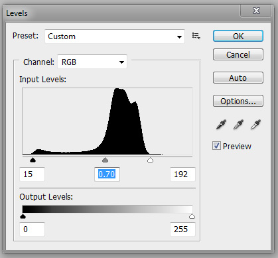Open the preset options menu icon
Screen dimensions: 278x258
click(x=196, y=36)
